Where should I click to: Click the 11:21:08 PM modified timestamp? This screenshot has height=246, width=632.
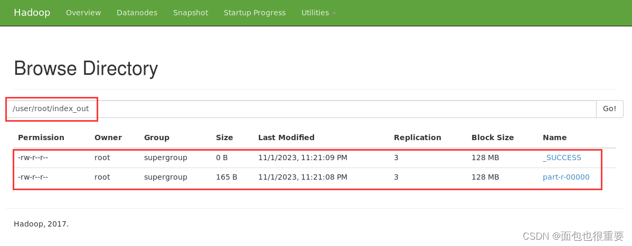(303, 177)
